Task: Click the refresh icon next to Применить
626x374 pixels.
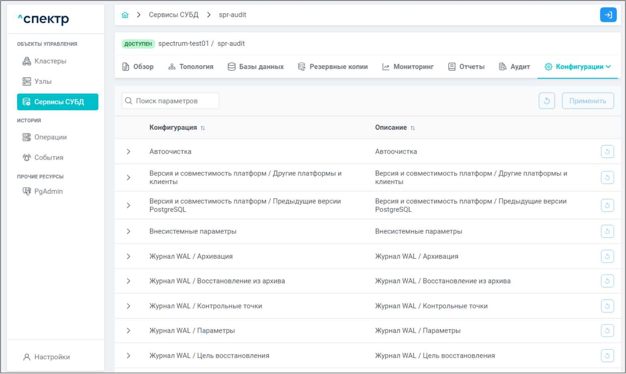Action: (x=547, y=101)
